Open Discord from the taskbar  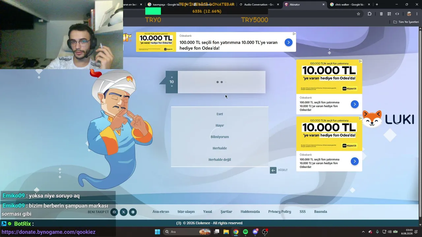pyautogui.click(x=255, y=232)
